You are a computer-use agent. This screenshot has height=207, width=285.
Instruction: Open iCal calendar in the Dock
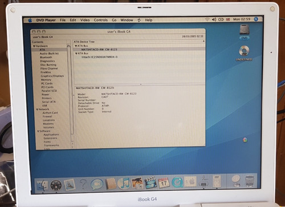(164, 182)
